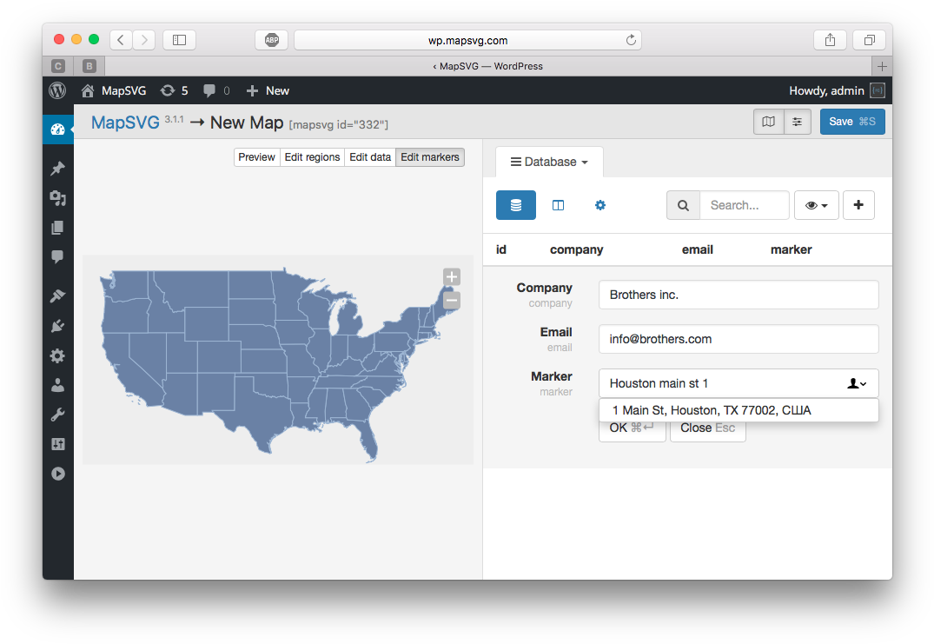Add a new database record with plus

(x=858, y=205)
